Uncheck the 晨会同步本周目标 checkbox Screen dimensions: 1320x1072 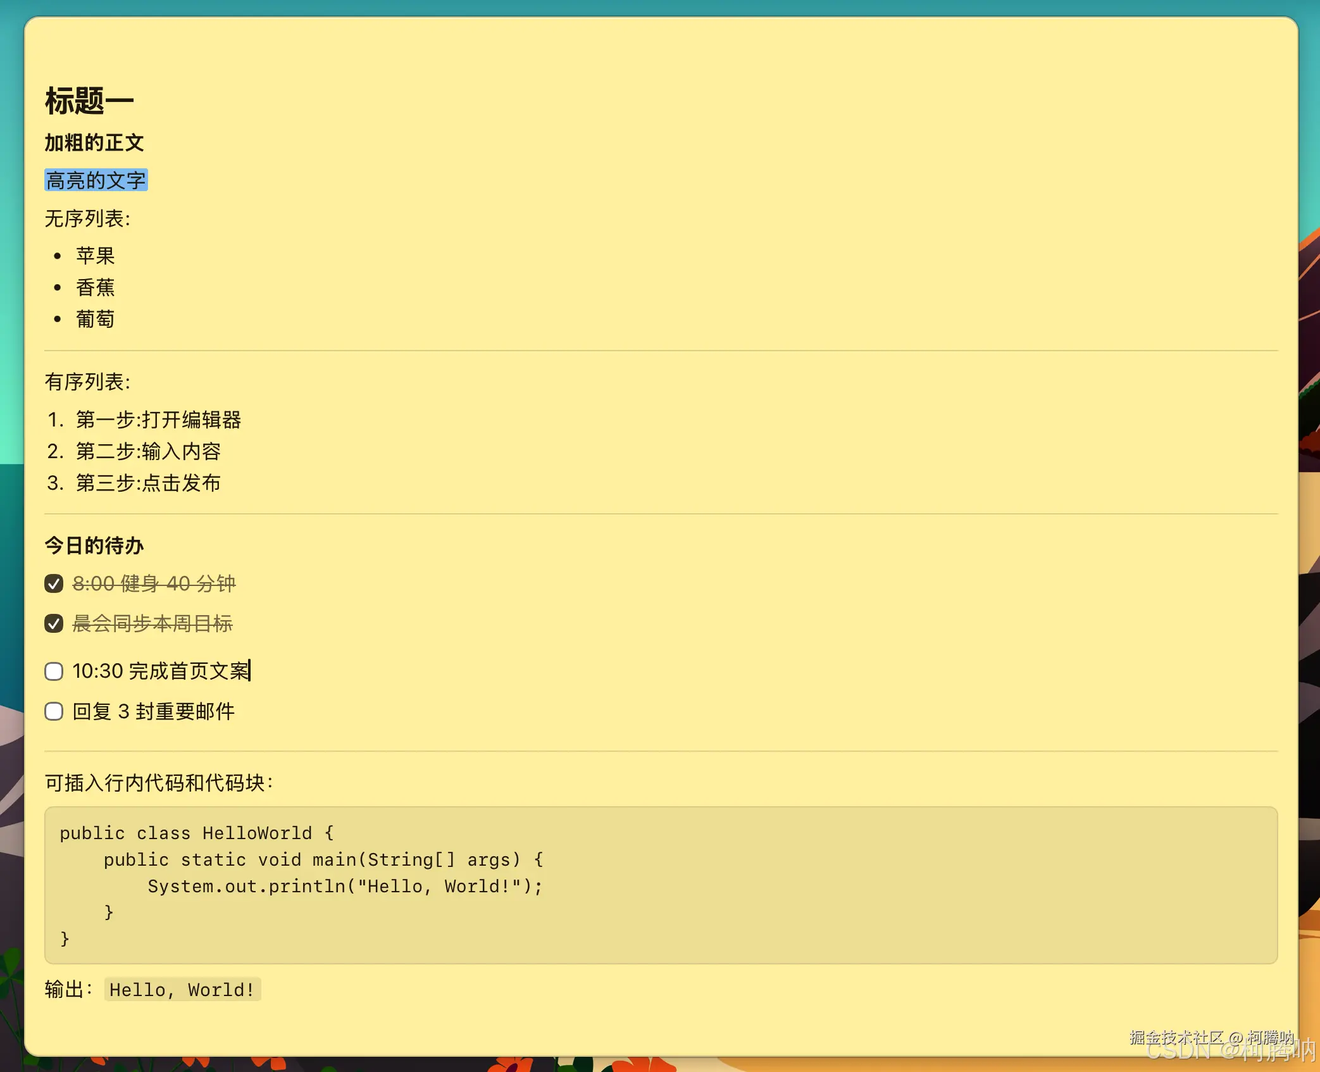click(x=54, y=623)
